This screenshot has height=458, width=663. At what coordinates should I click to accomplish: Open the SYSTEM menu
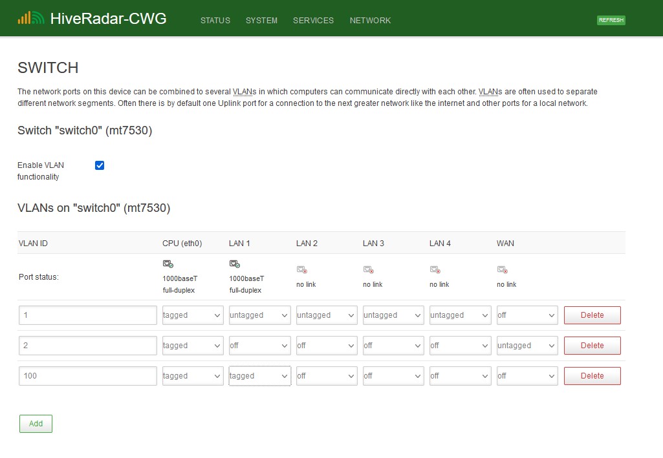click(x=261, y=20)
